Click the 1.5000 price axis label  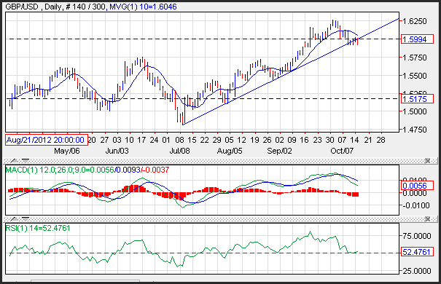click(x=415, y=111)
